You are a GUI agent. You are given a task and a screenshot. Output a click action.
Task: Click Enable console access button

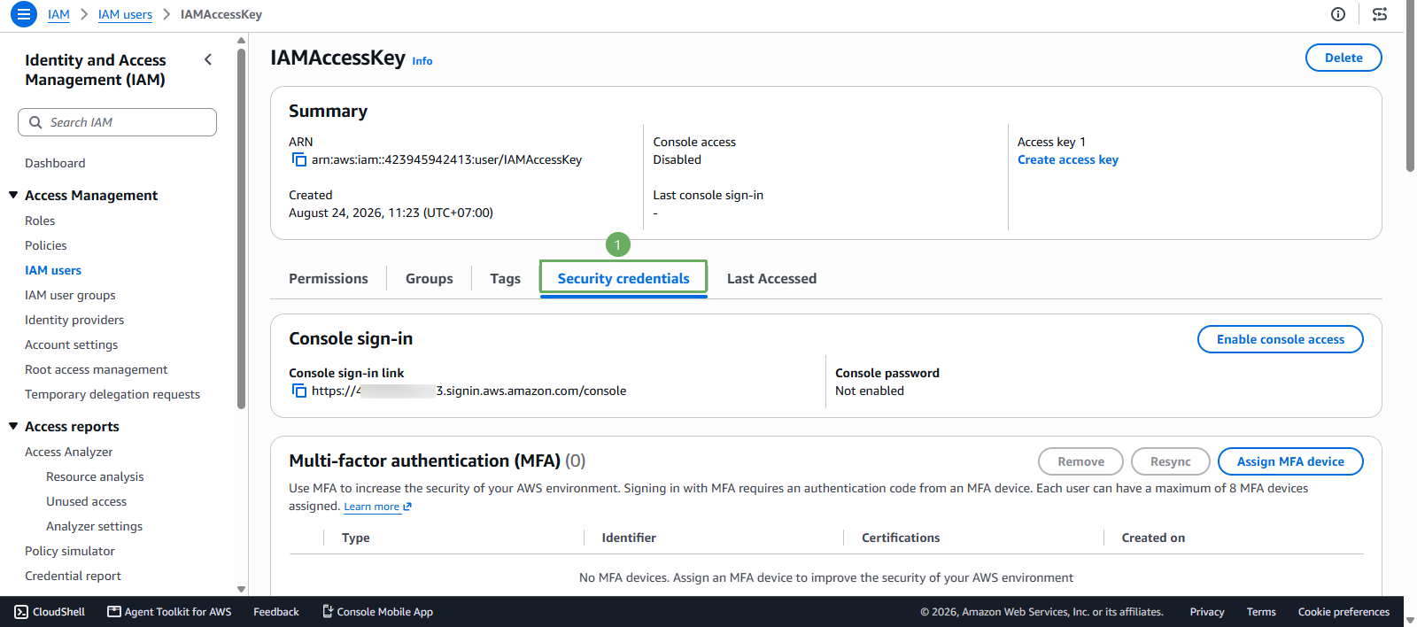click(1281, 339)
